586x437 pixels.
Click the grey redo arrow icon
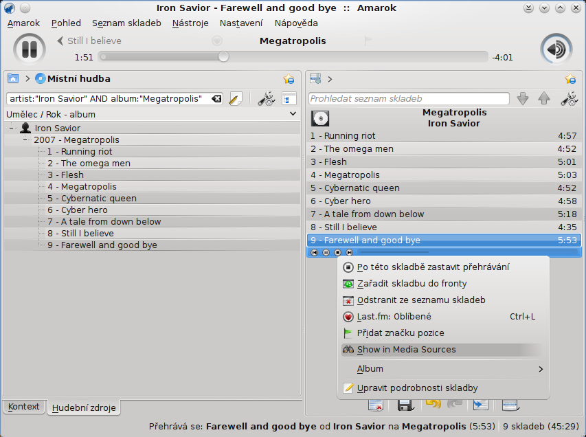455,404
